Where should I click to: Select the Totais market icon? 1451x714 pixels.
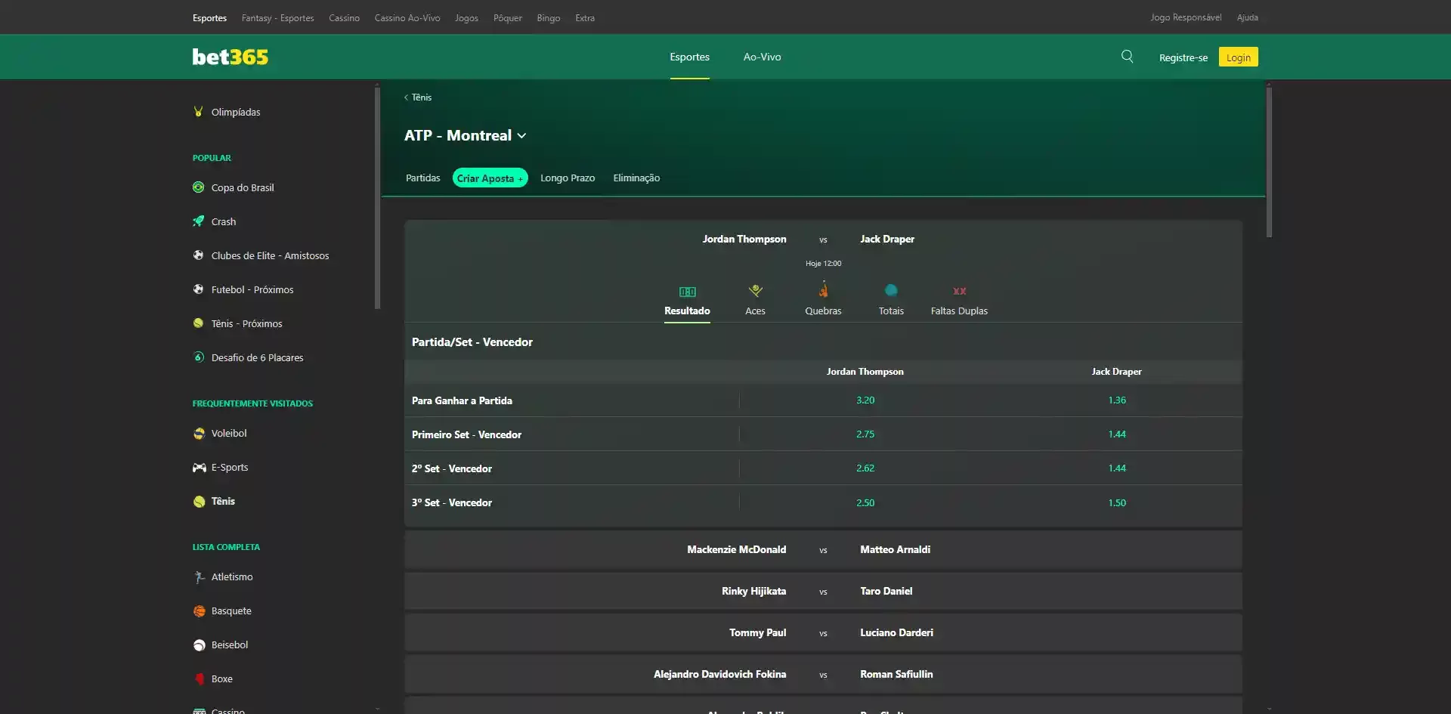coord(891,298)
